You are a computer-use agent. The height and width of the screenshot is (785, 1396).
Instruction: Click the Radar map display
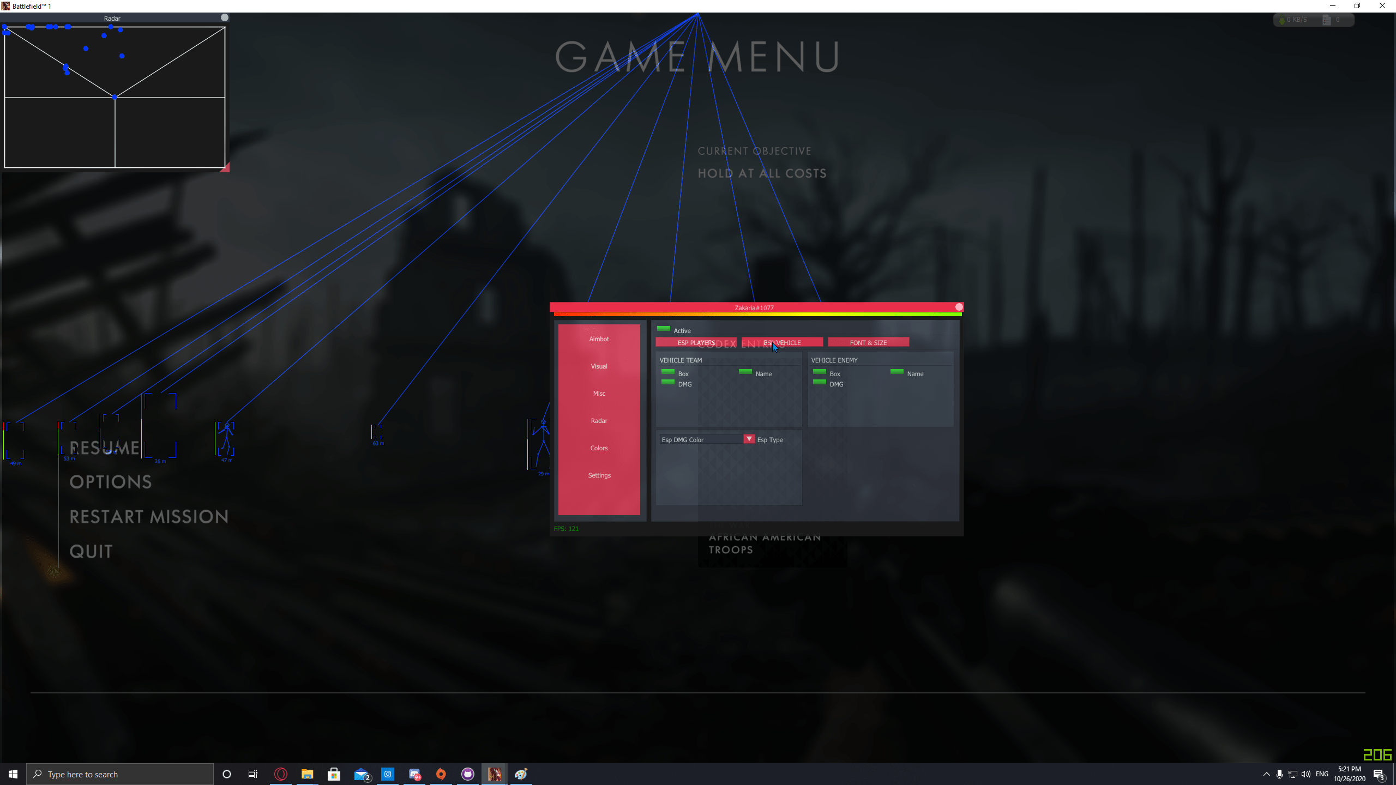pos(115,97)
